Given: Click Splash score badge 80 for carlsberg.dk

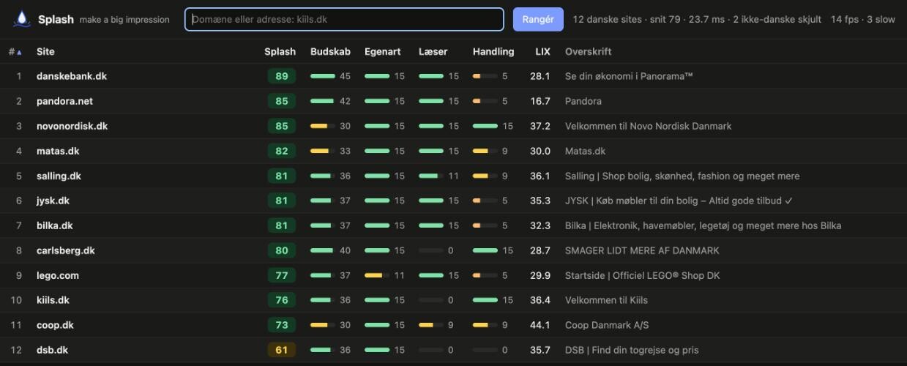Looking at the screenshot, I should [x=282, y=250].
